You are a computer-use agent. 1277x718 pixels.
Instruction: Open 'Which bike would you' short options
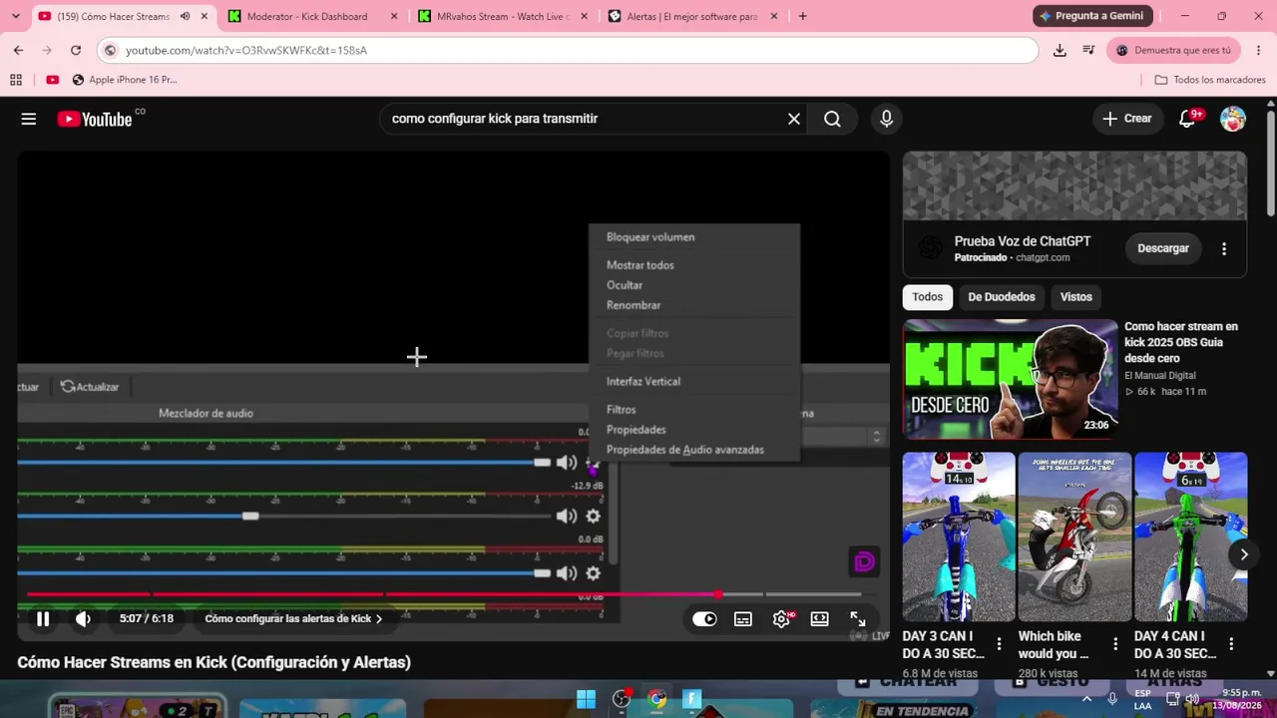tap(1115, 645)
